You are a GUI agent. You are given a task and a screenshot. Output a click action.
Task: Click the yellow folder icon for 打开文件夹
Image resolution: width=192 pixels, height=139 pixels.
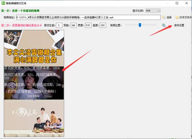[x=177, y=18]
